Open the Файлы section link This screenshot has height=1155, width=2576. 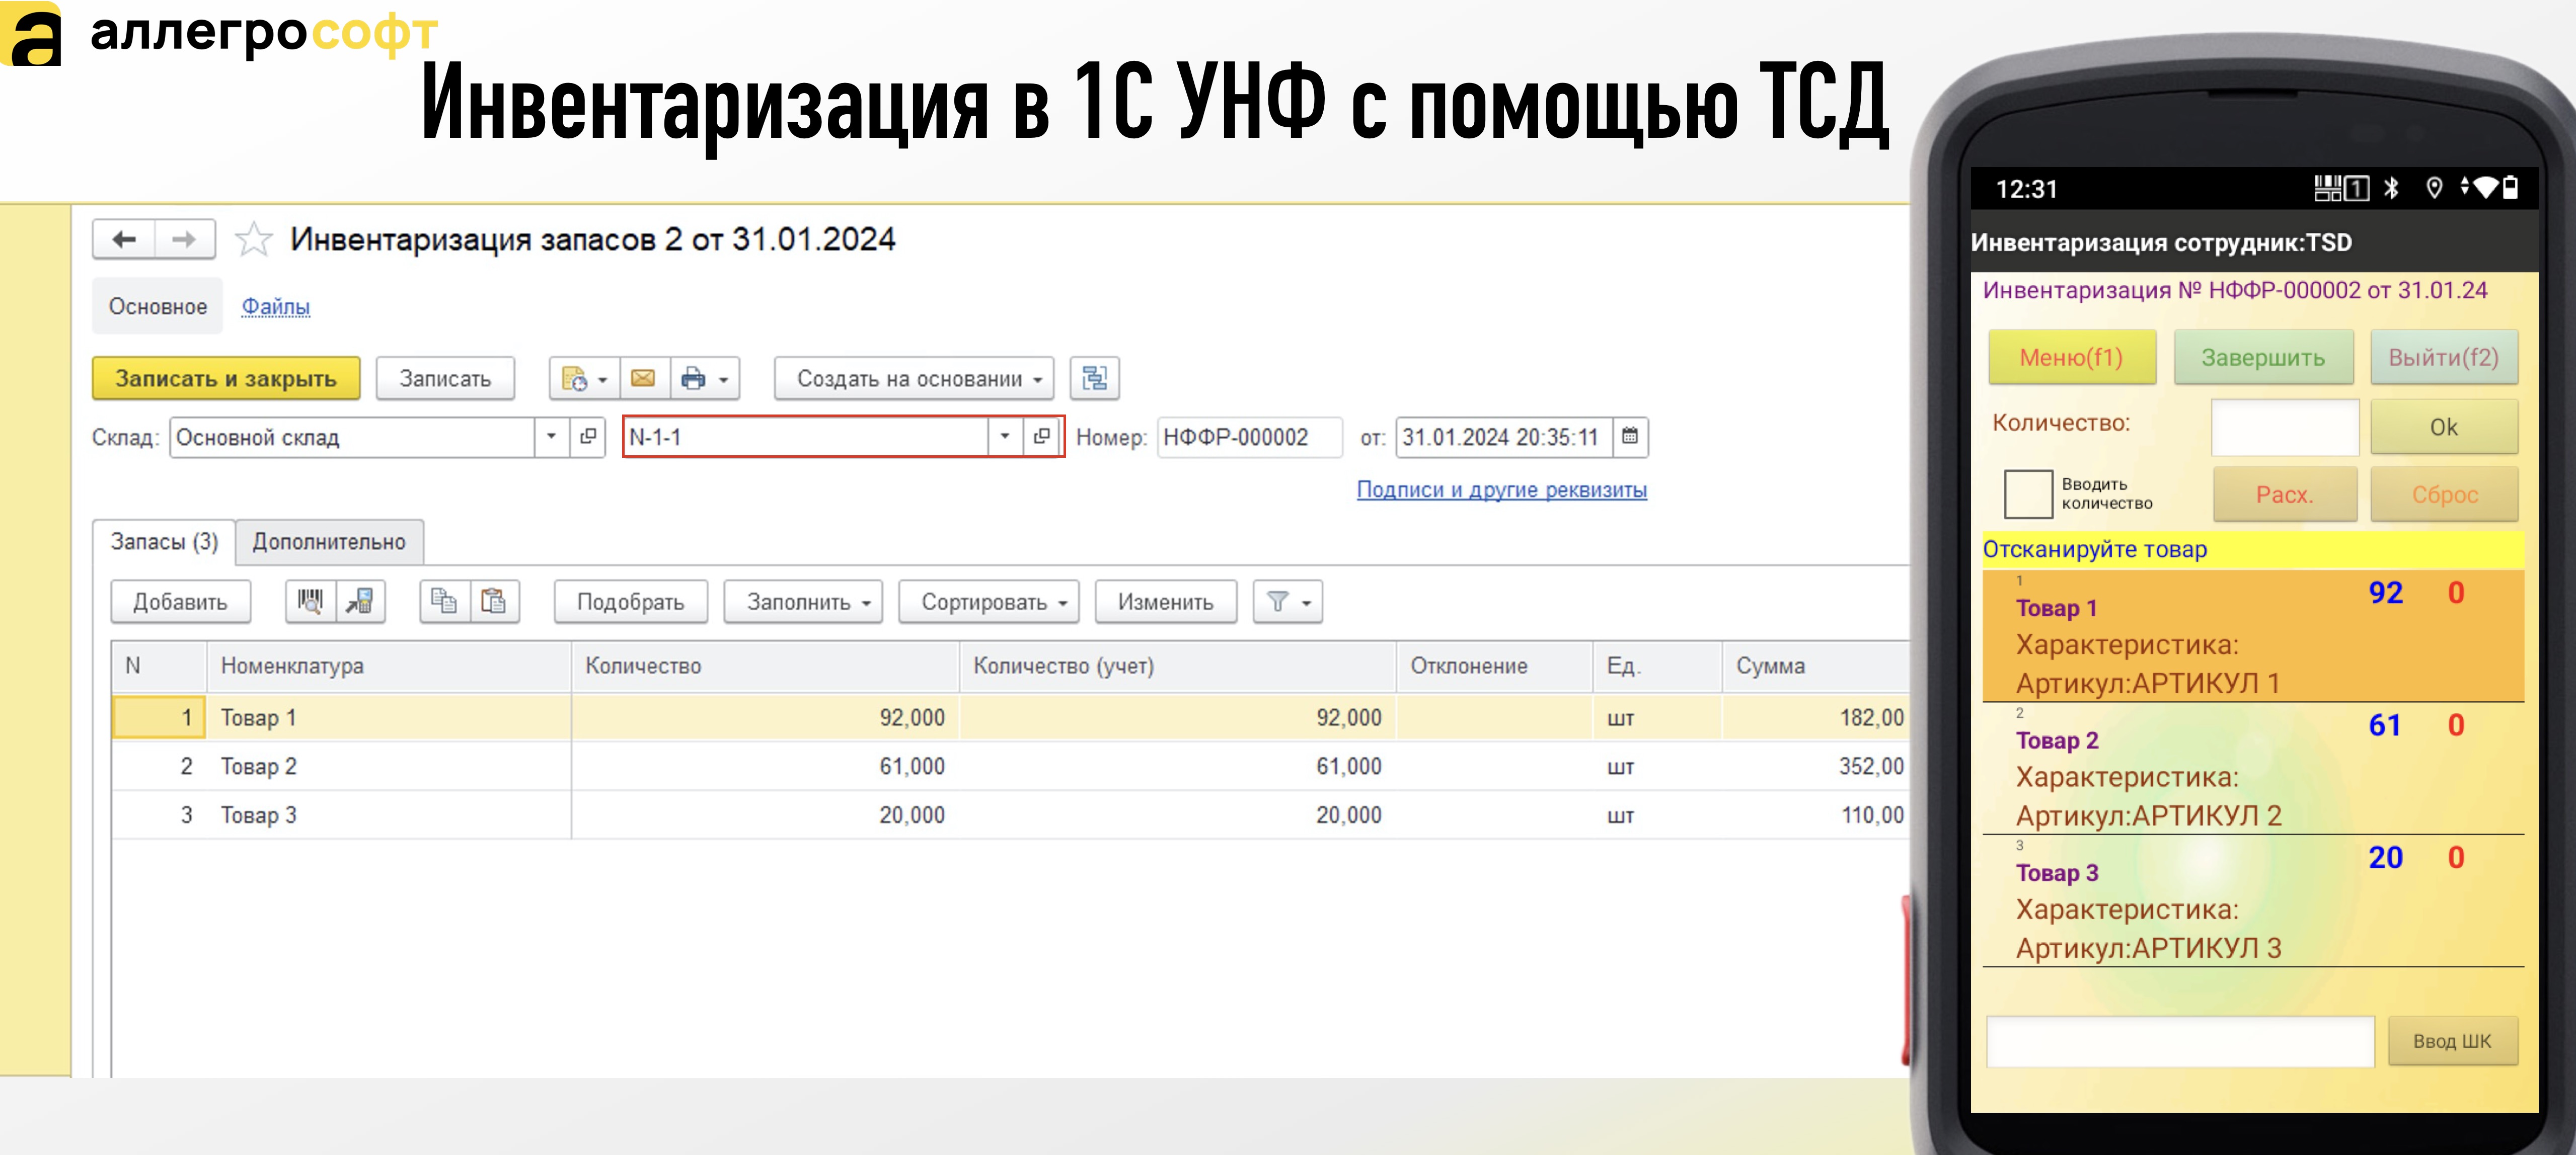click(276, 307)
